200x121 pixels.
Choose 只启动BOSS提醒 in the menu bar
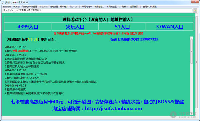click(29, 7)
